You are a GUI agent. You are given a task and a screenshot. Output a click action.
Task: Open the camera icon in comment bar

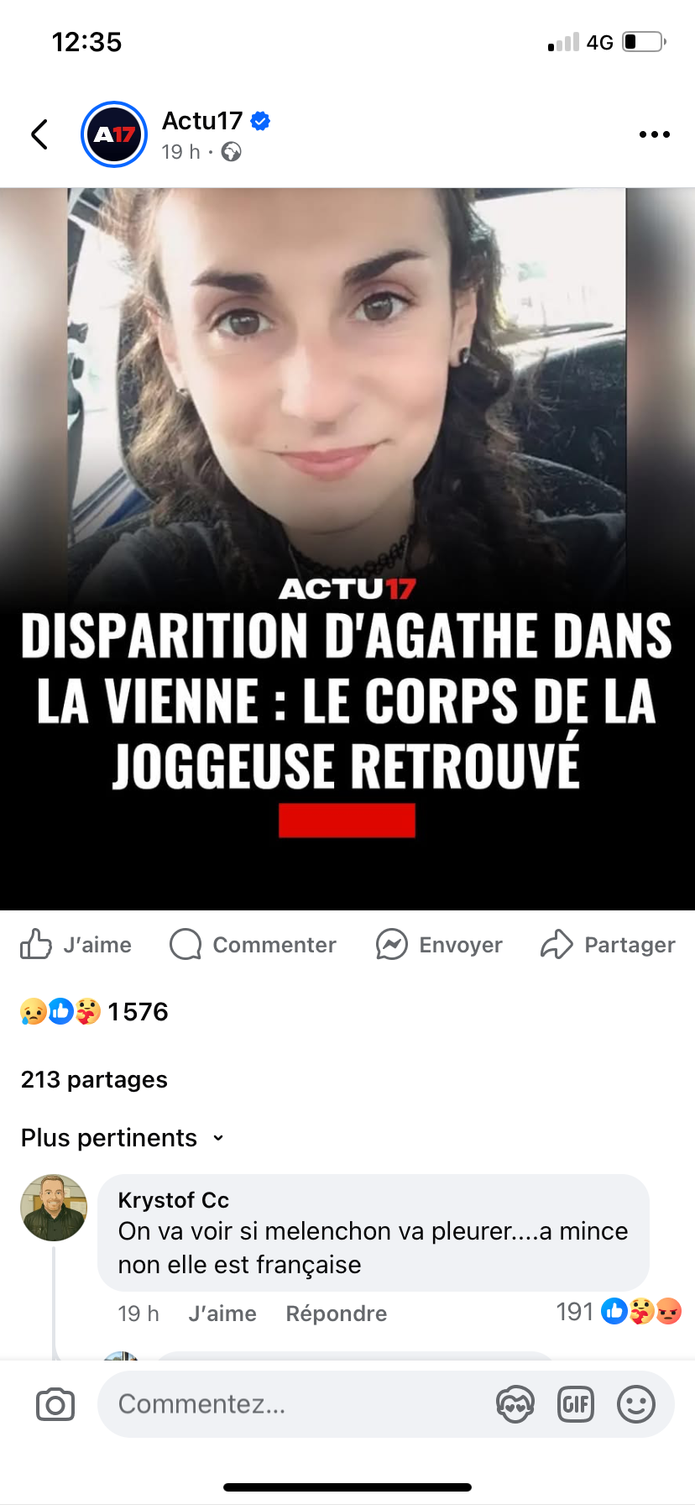coord(55,1404)
